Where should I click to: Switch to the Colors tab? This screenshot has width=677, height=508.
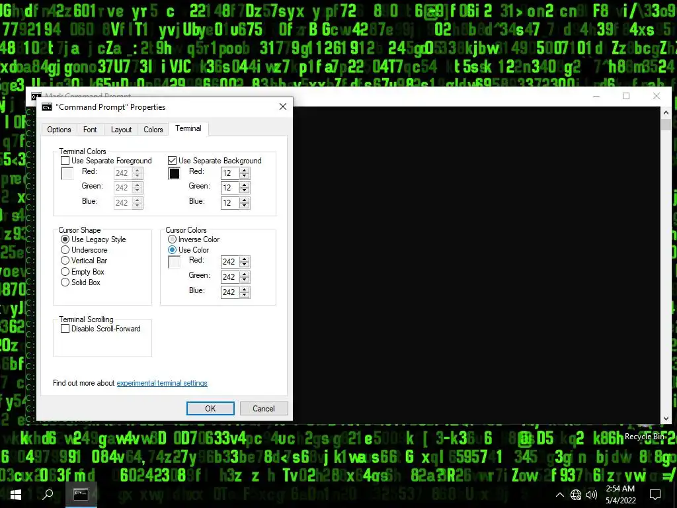point(153,130)
